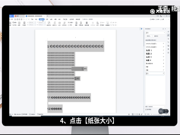Viewport: 180px width, 135px height.
Task: Click the zoom out minus button
Action: point(151,114)
